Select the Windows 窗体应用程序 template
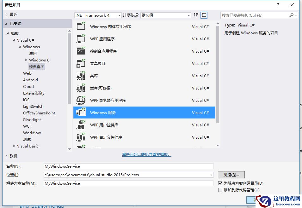Image resolution: width=302 pixels, height=208 pixels. 111,26
